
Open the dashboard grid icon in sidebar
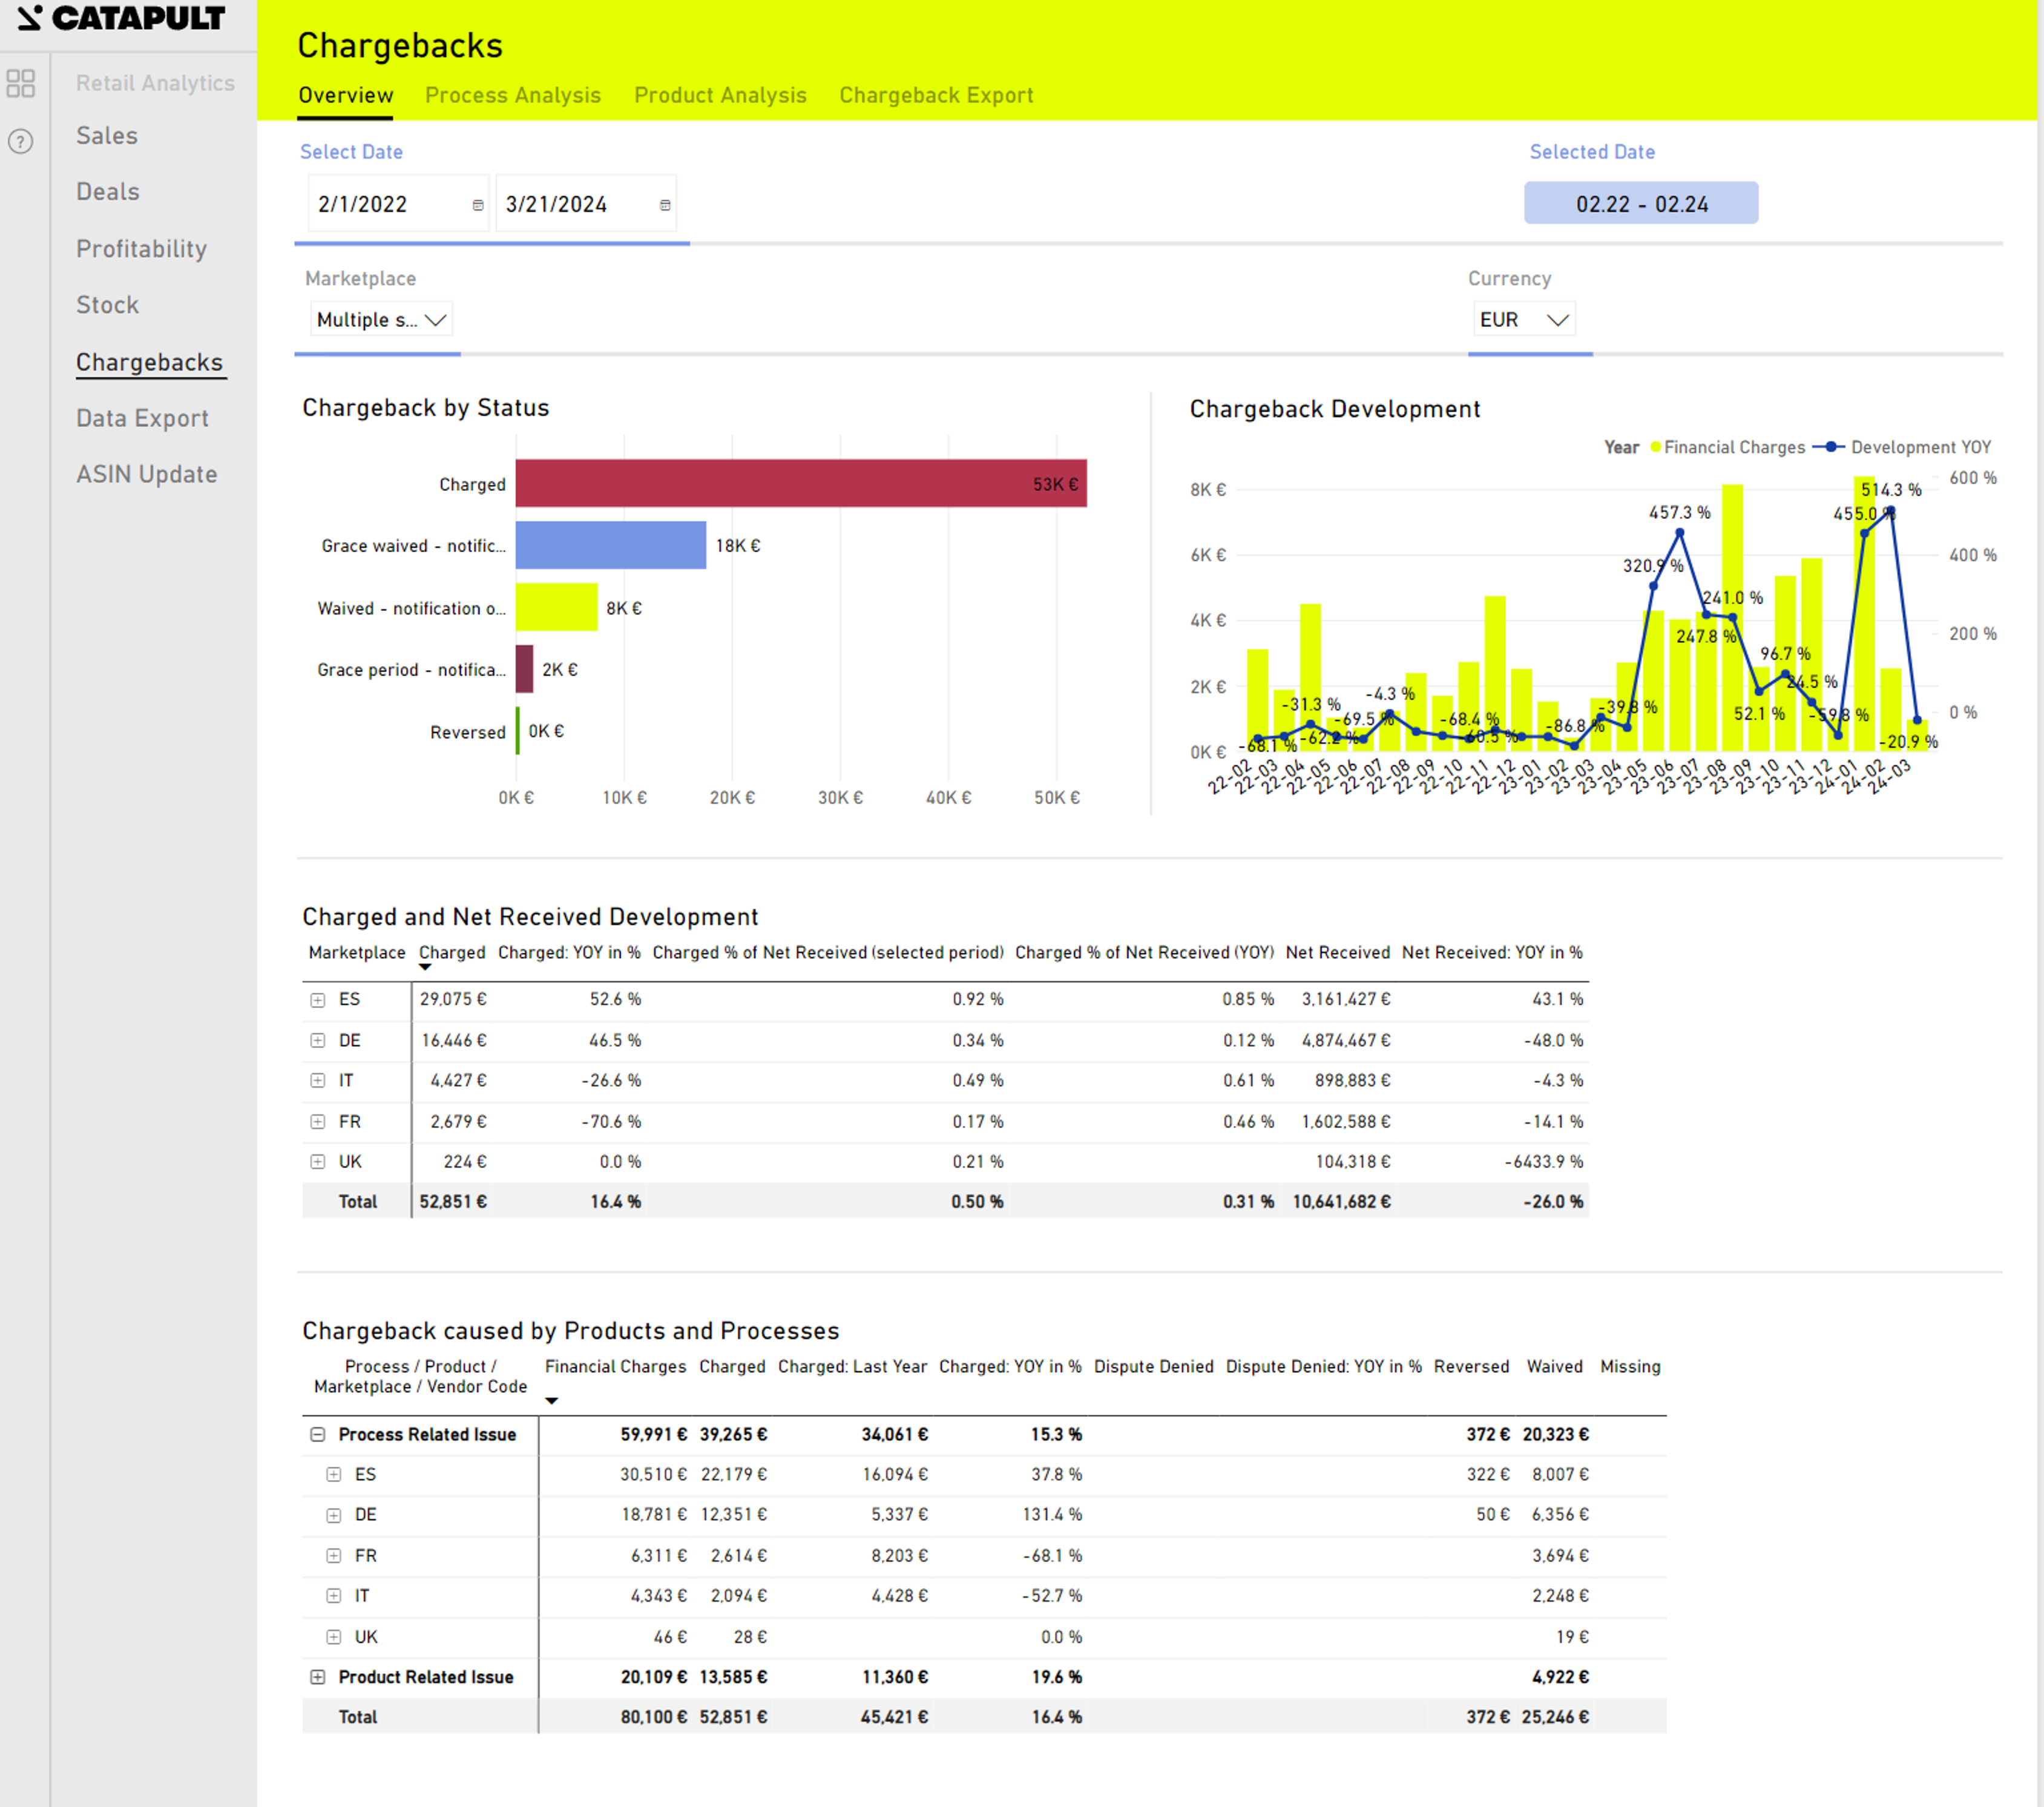(21, 83)
